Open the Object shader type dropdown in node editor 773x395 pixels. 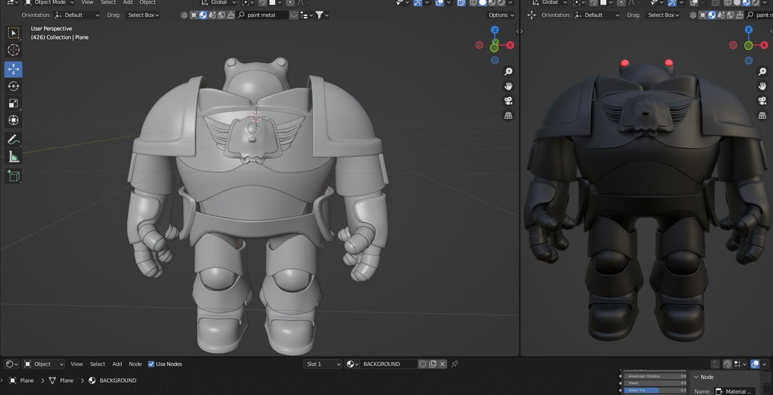coord(43,364)
